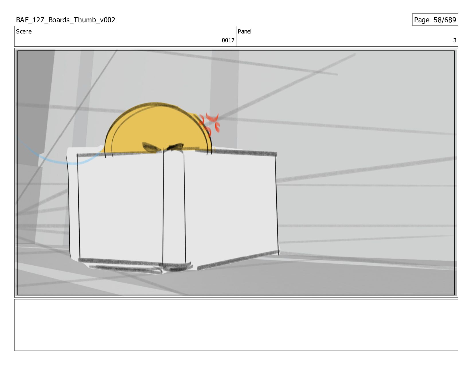
Task: Click the storyboard panel drawing
Action: tap(236, 173)
